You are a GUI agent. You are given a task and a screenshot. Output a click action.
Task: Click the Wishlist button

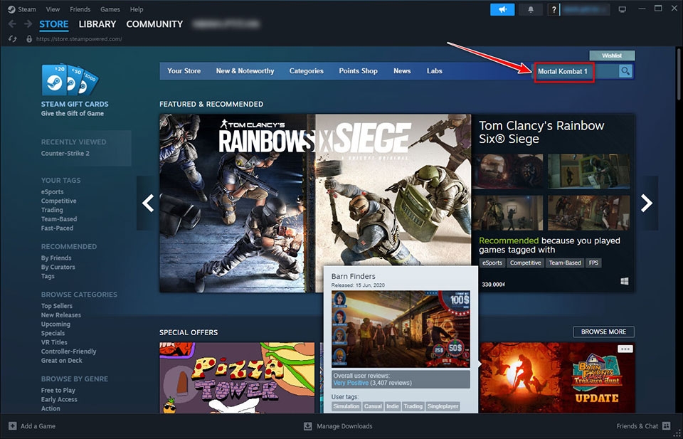[x=612, y=55]
